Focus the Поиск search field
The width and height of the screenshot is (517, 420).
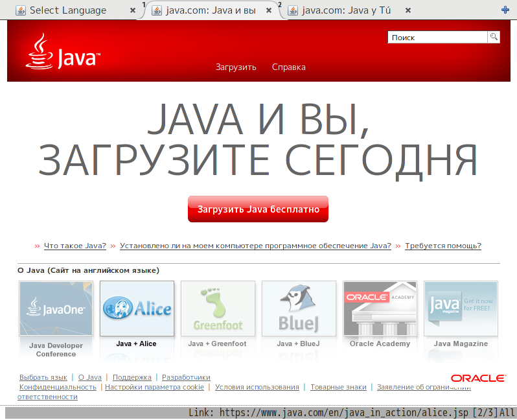coord(437,38)
